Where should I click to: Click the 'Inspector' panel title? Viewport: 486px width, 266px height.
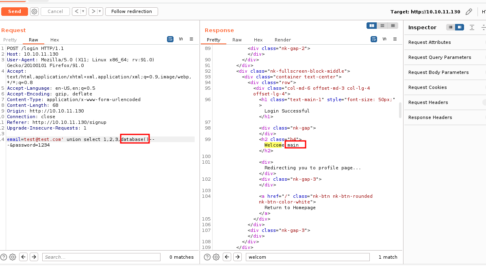422,27
